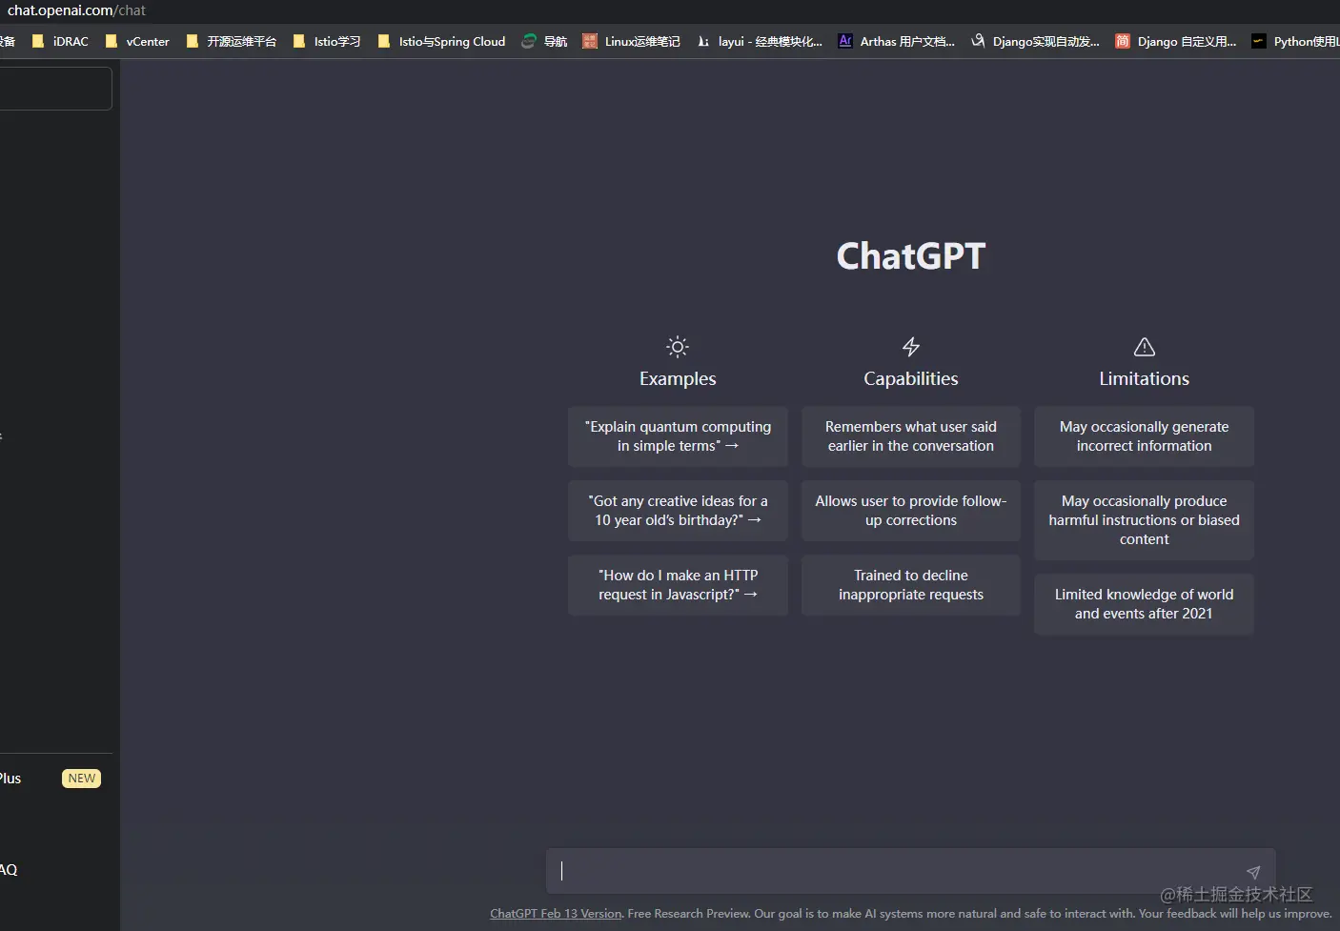Click the warning triangle Limitations icon
This screenshot has height=931, width=1340.
[1145, 347]
